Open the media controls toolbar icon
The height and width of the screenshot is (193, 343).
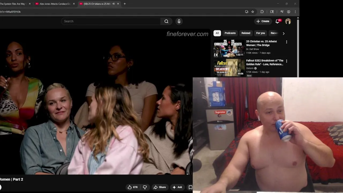point(282,12)
